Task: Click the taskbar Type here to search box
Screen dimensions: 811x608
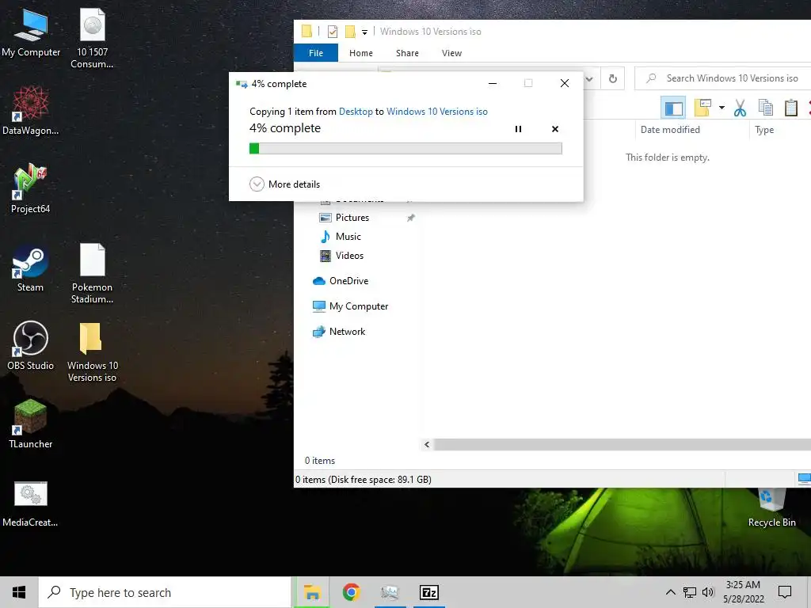Action: point(165,592)
